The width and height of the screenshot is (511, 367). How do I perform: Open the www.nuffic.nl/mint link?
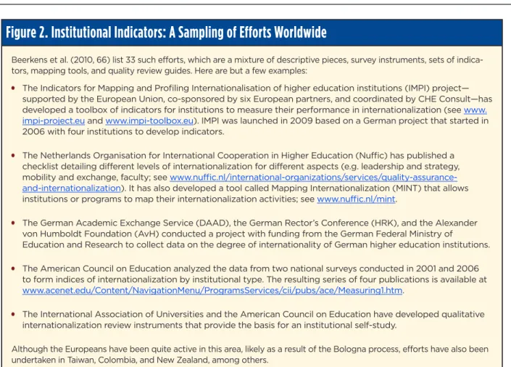pos(356,199)
